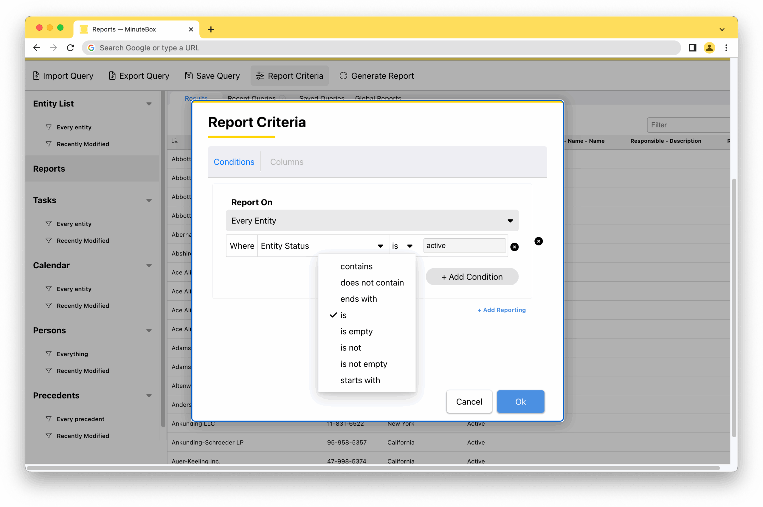Screen dimensions: 763x507
Task: Click the Save Query disk icon
Action: [x=189, y=76]
